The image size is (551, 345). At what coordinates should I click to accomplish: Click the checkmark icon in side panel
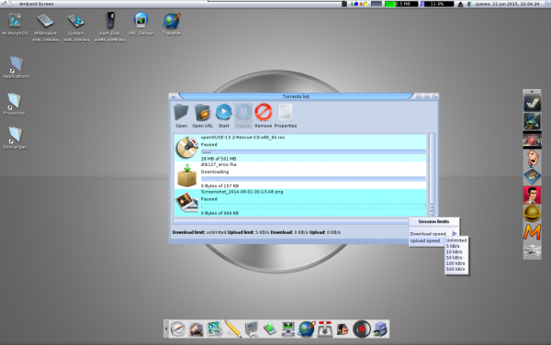pos(532,103)
